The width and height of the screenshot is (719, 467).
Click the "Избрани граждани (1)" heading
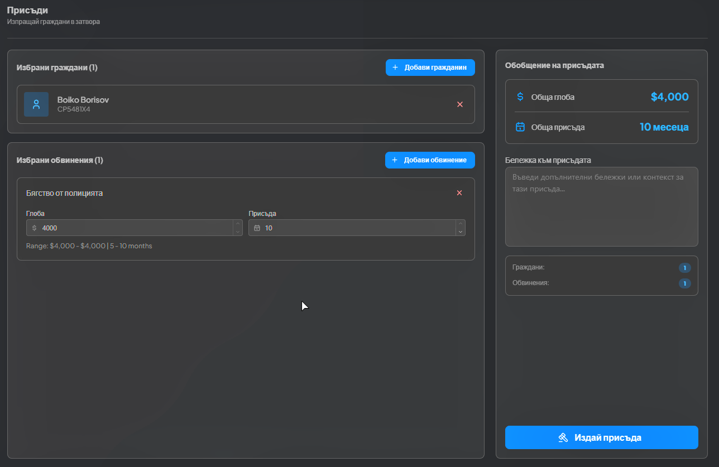[x=57, y=68]
